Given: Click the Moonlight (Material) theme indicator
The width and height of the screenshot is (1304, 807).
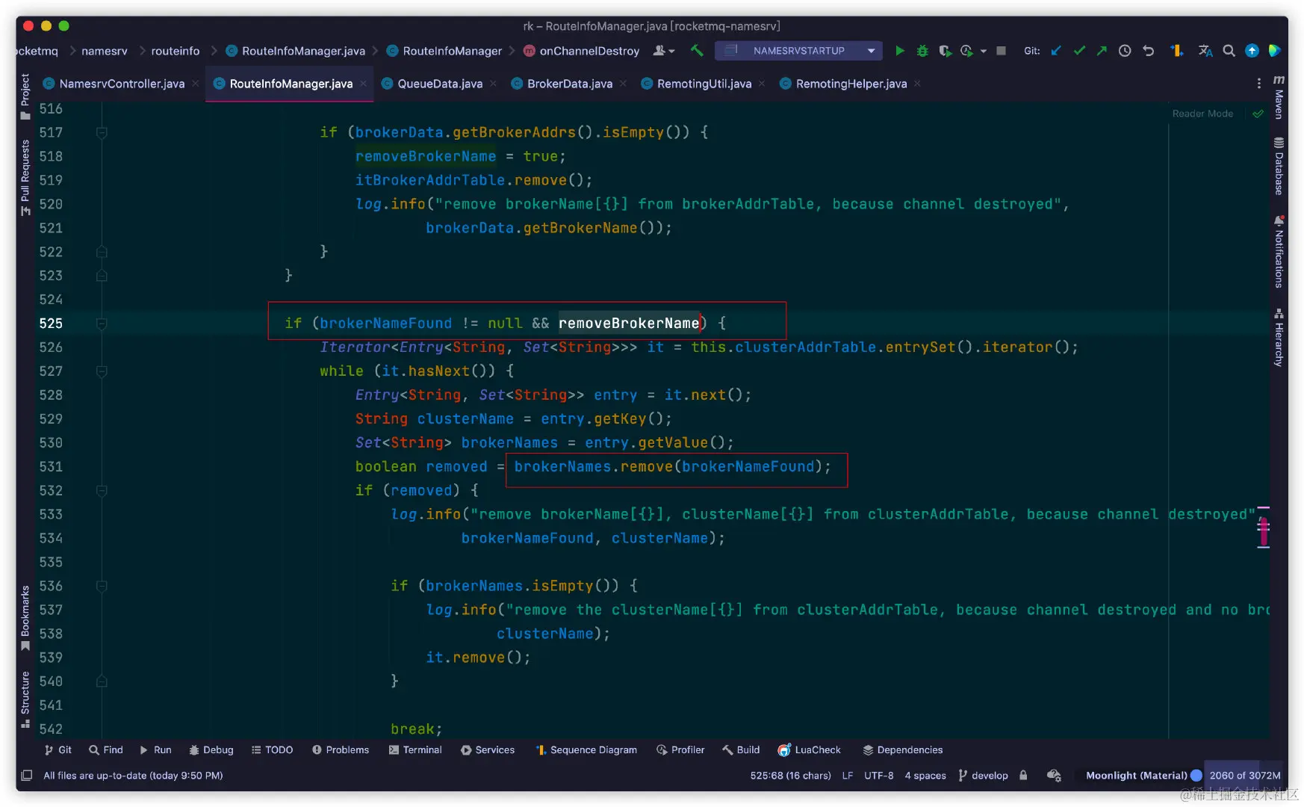Looking at the screenshot, I should [1143, 776].
